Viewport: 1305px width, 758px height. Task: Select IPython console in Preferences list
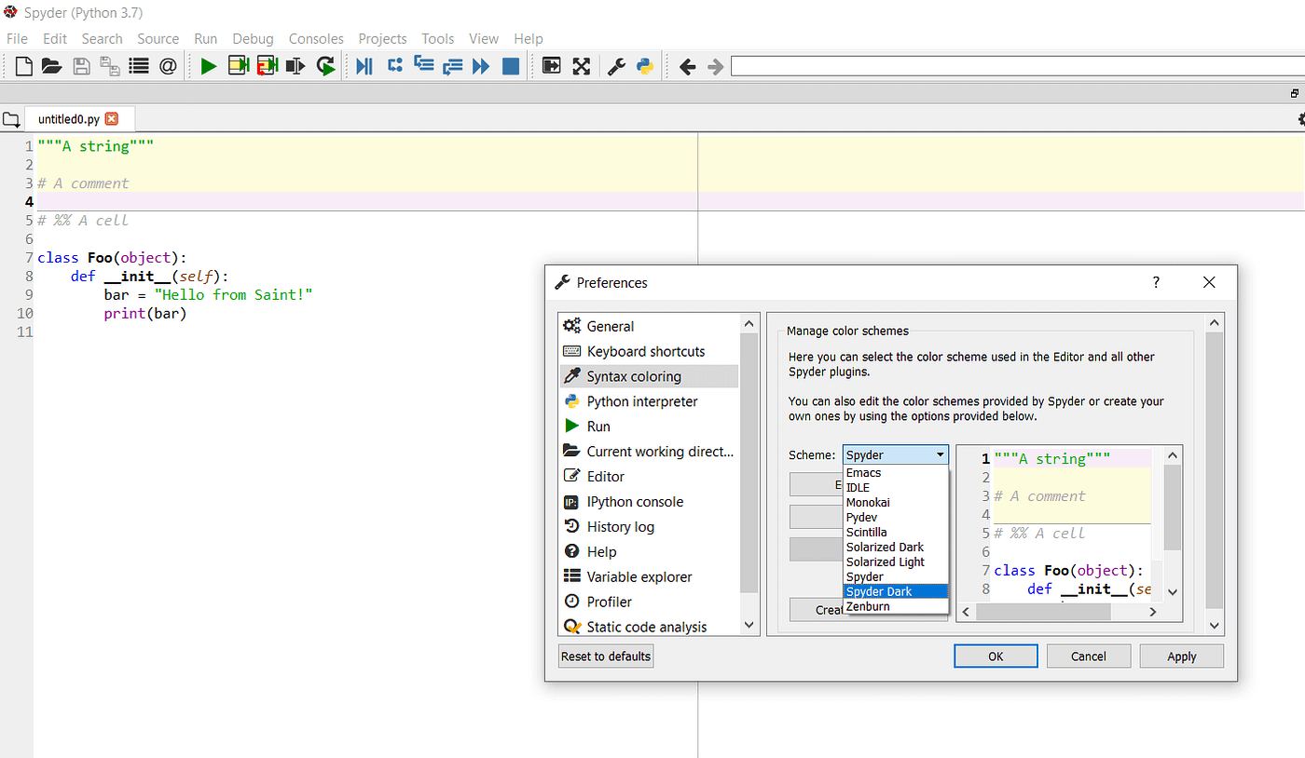pos(649,502)
